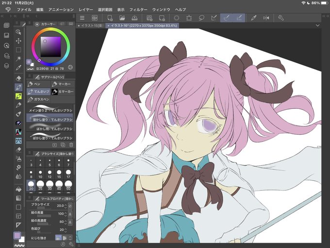Switch to the イラスト15 canvas tab
Image resolution: width=330 pixels, height=248 pixels.
[91, 25]
